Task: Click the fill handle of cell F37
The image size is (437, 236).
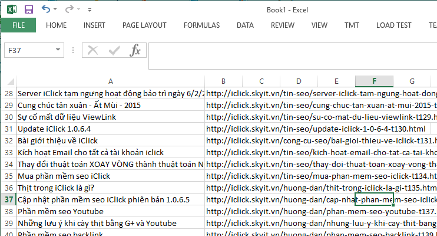Action: tap(393, 205)
